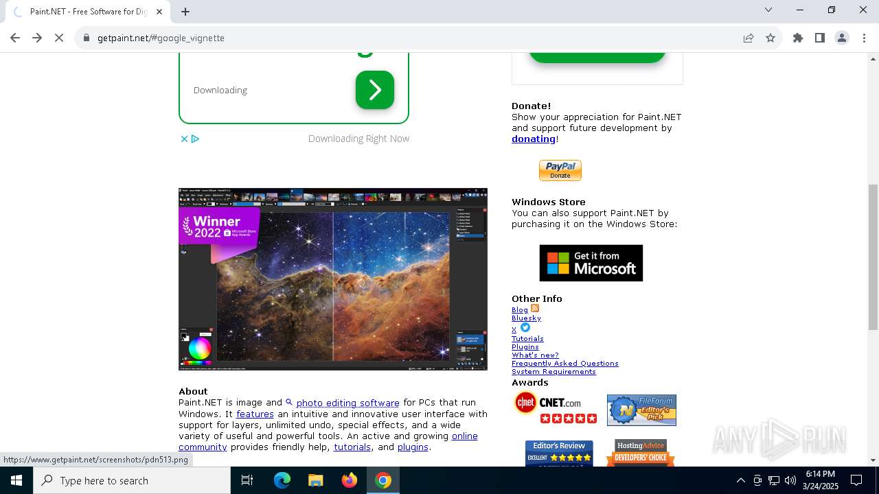The image size is (879, 494).
Task: Show hidden system tray icons
Action: pyautogui.click(x=740, y=480)
